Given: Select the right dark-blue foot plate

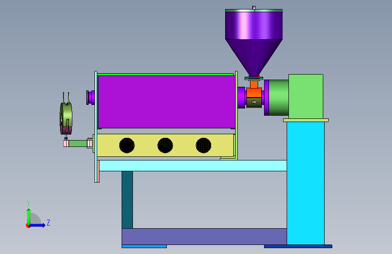Looking at the screenshot, I should tap(298, 246).
